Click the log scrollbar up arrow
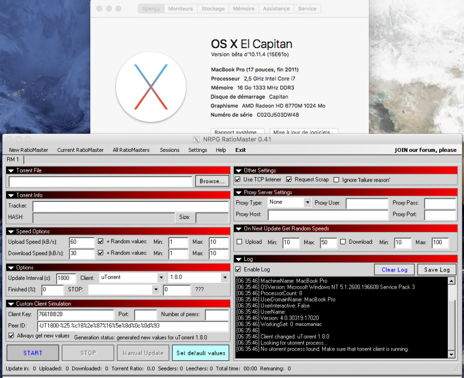Image resolution: width=464 pixels, height=378 pixels. (x=451, y=281)
